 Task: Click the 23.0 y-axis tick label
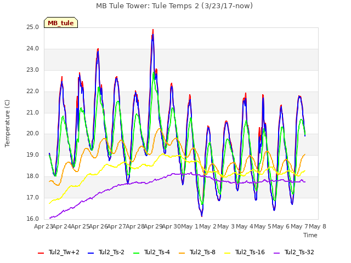pos(33,70)
